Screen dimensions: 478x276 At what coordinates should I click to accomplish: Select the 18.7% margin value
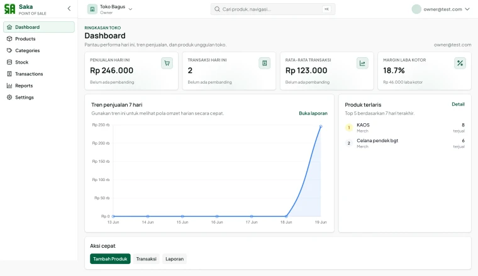(x=394, y=70)
